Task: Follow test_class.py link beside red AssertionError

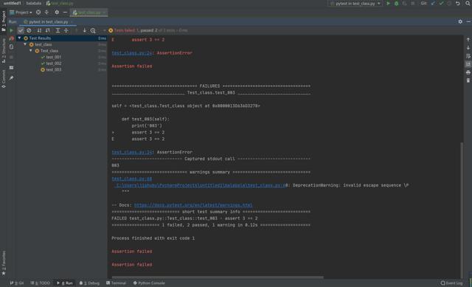Action: coord(132,53)
